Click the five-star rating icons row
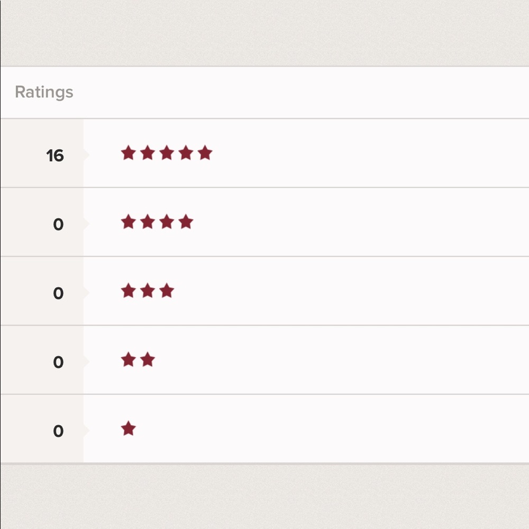Screen dimensions: 529x529 [x=167, y=153]
